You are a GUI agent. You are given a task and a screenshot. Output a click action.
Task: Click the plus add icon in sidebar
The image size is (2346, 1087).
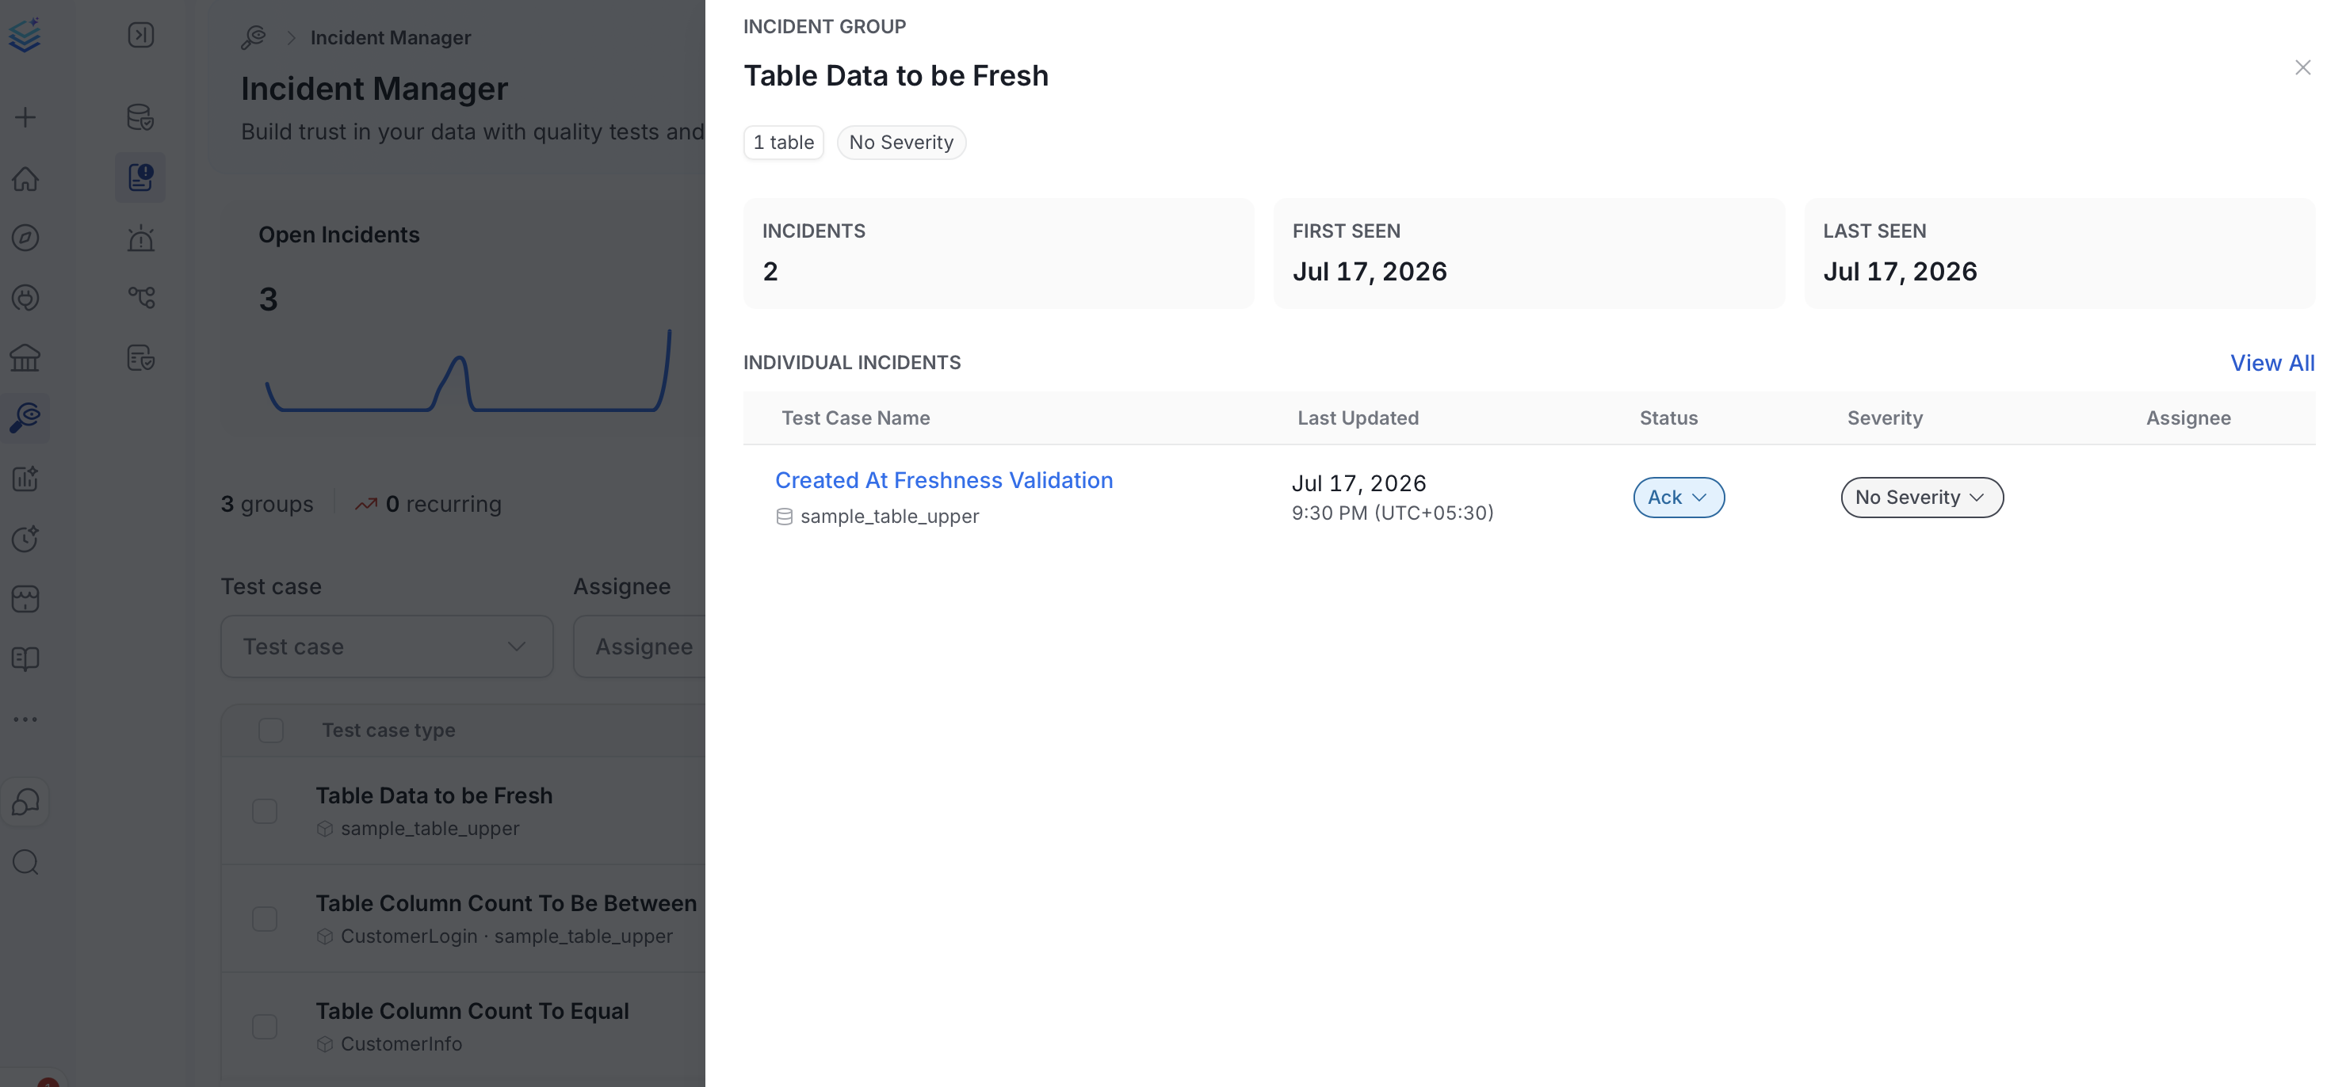pyautogui.click(x=25, y=117)
